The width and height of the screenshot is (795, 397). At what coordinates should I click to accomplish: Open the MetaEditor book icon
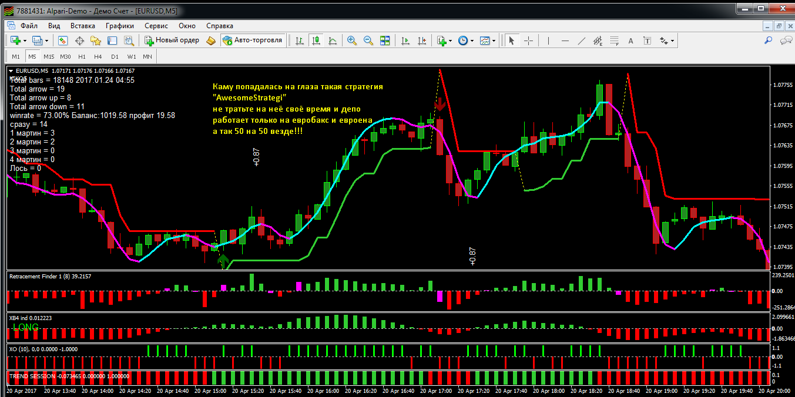point(211,41)
